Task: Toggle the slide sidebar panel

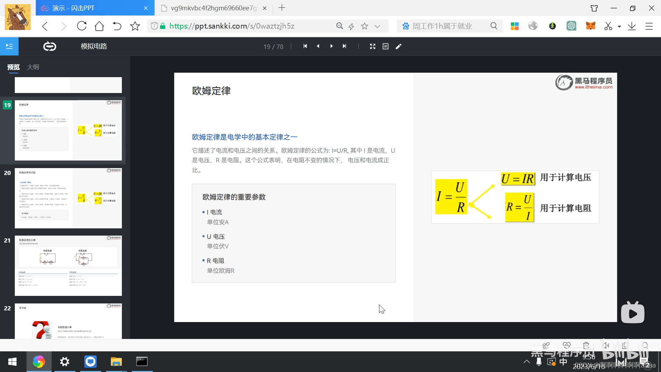Action: point(9,46)
